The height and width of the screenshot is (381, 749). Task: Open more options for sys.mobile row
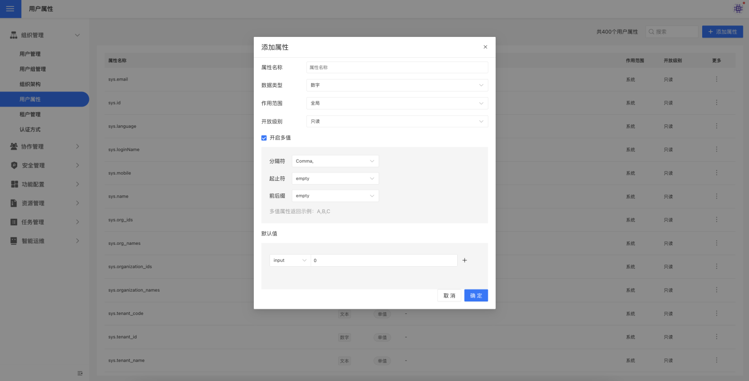tap(717, 173)
